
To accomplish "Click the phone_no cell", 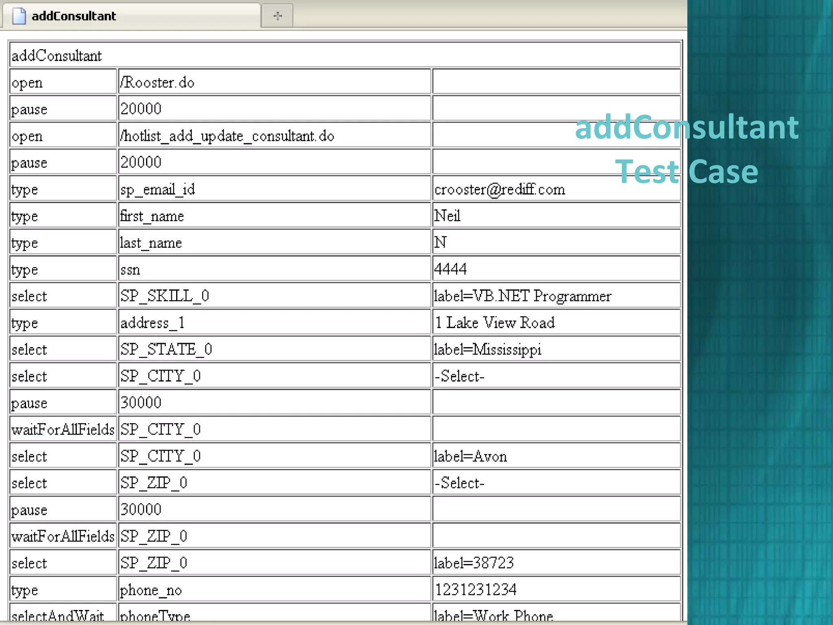I will (x=275, y=589).
